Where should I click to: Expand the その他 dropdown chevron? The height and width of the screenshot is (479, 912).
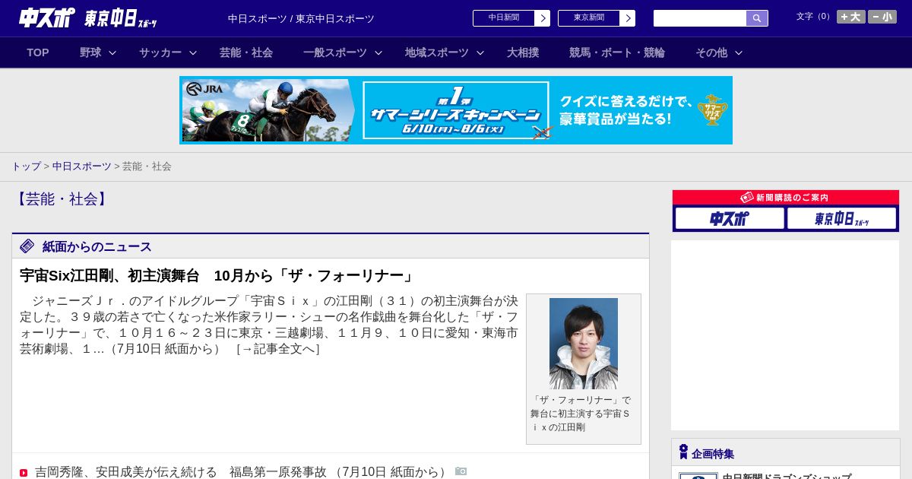click(739, 52)
